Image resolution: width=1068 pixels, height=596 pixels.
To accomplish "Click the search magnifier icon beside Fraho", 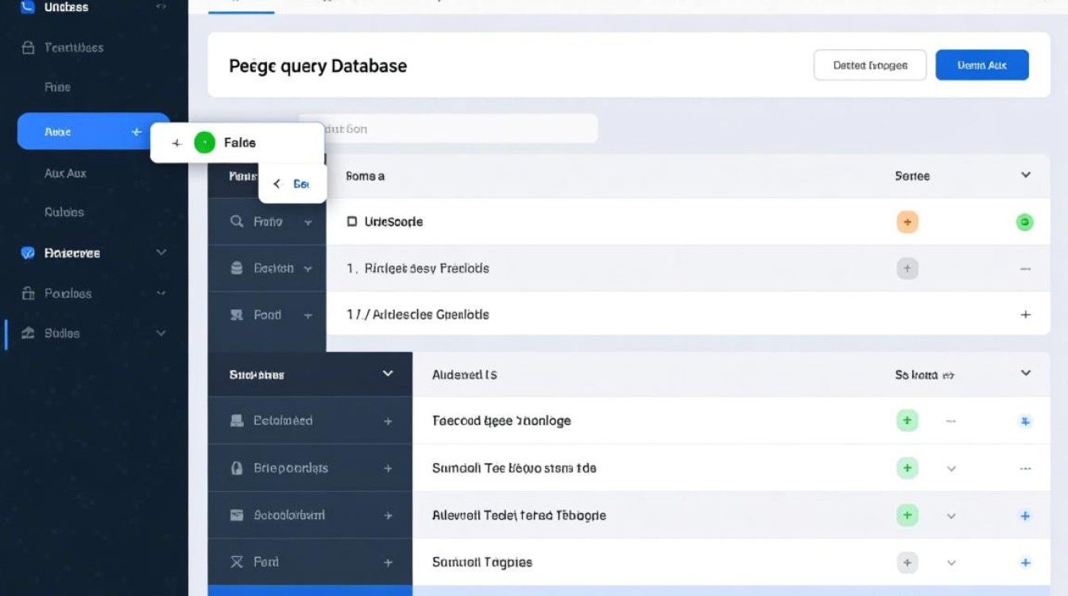I will pyautogui.click(x=236, y=222).
